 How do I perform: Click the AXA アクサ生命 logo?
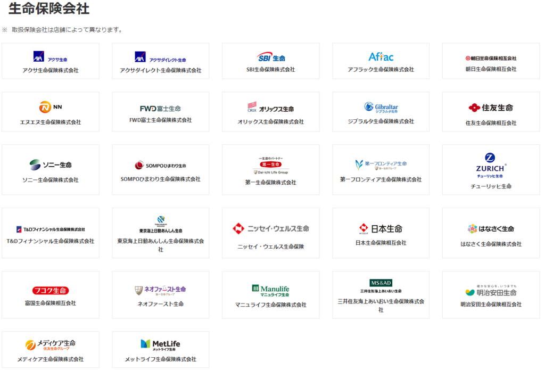click(x=51, y=56)
